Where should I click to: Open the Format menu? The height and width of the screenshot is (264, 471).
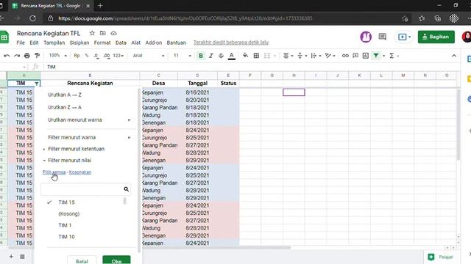[x=102, y=43]
